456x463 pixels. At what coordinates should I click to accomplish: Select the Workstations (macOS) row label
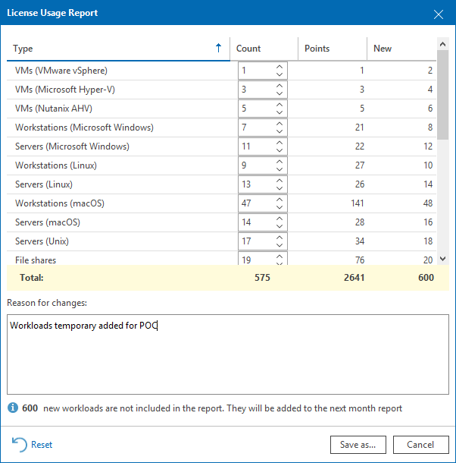[60, 203]
